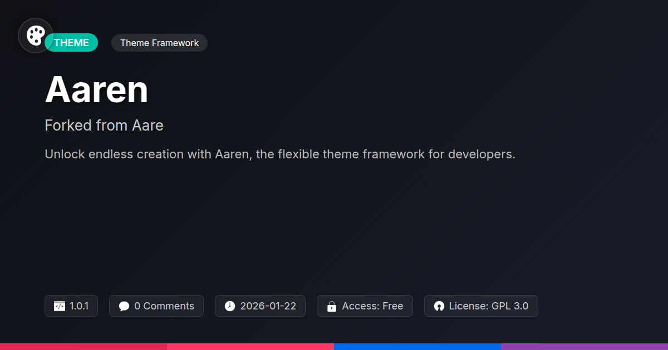This screenshot has height=350, width=668.
Task: Click the open source license icon
Action: (439, 306)
